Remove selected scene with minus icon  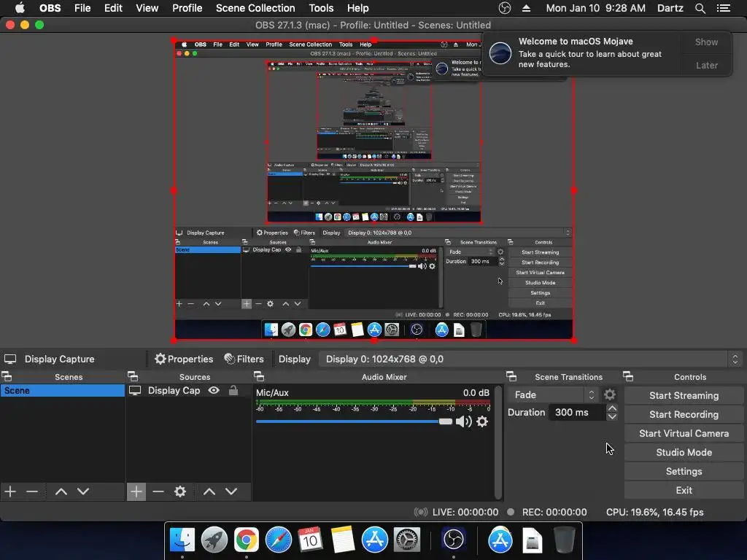click(32, 491)
